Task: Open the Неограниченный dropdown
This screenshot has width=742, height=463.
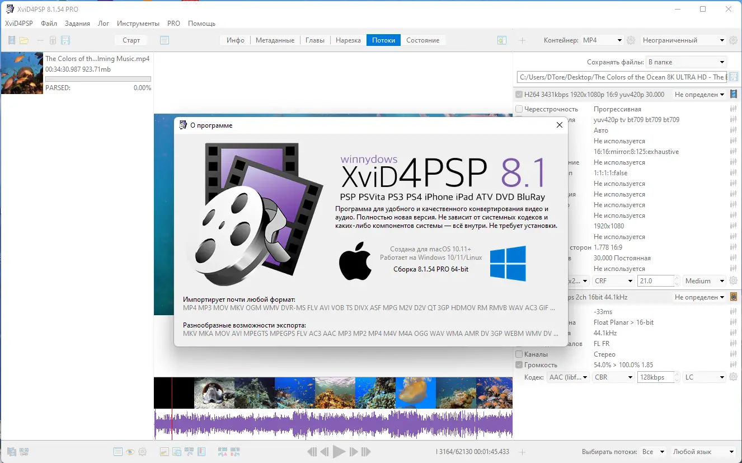Action: click(683, 40)
